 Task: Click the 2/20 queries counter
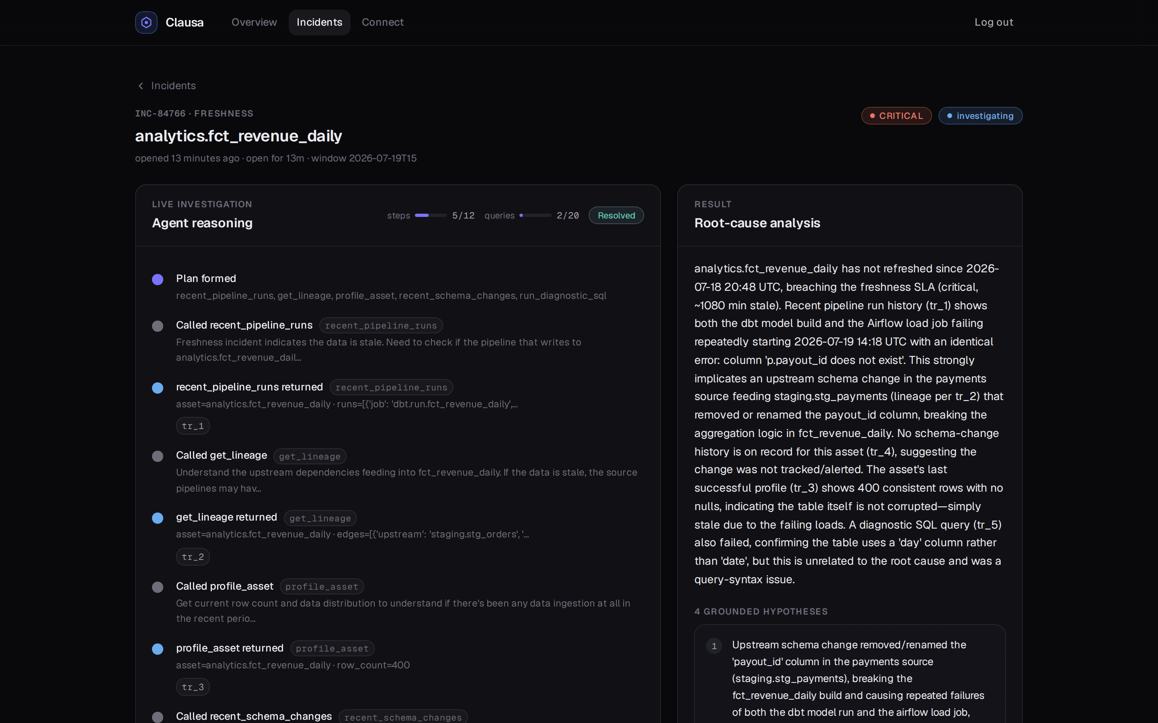click(x=567, y=216)
